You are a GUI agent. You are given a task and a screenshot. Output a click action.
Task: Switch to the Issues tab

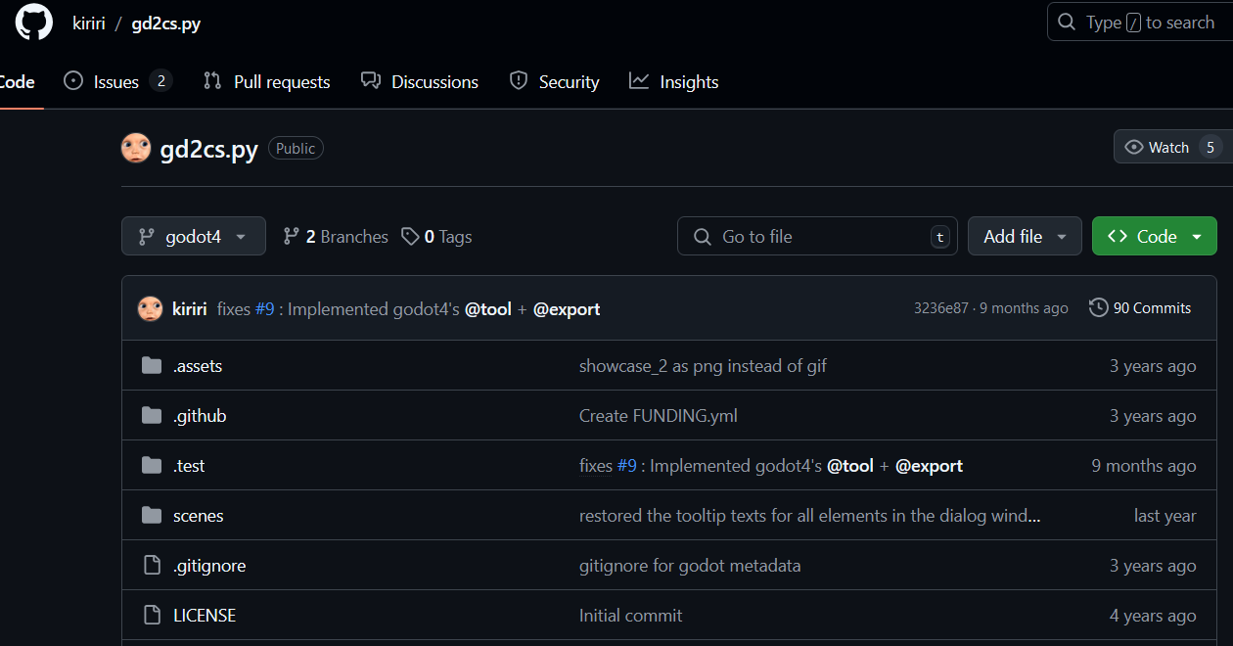tap(116, 82)
